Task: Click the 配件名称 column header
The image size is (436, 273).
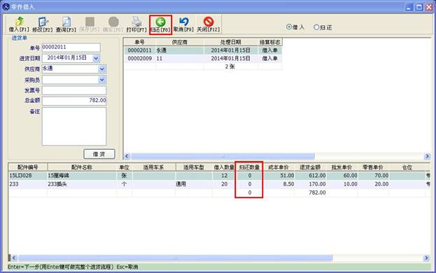Action: coord(82,167)
